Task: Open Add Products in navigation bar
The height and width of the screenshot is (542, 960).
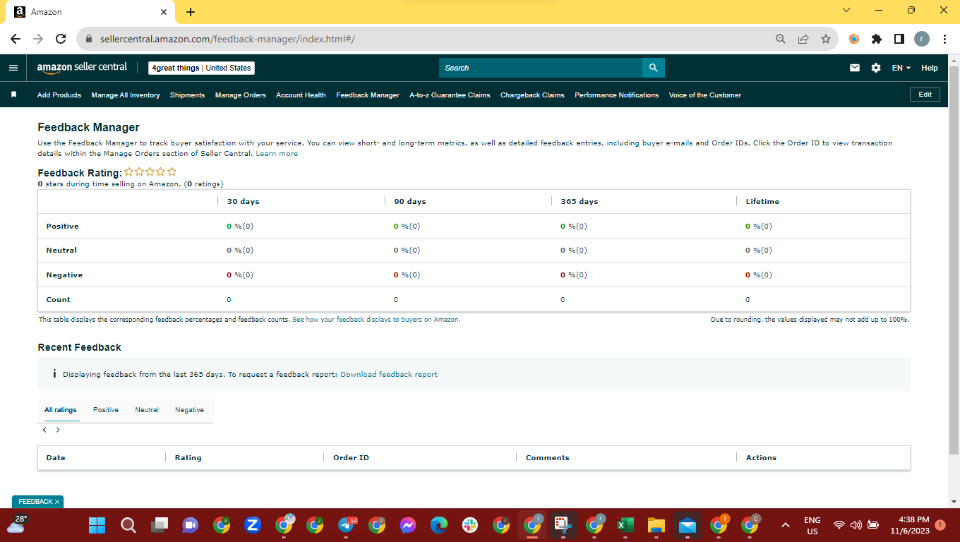Action: 59,95
